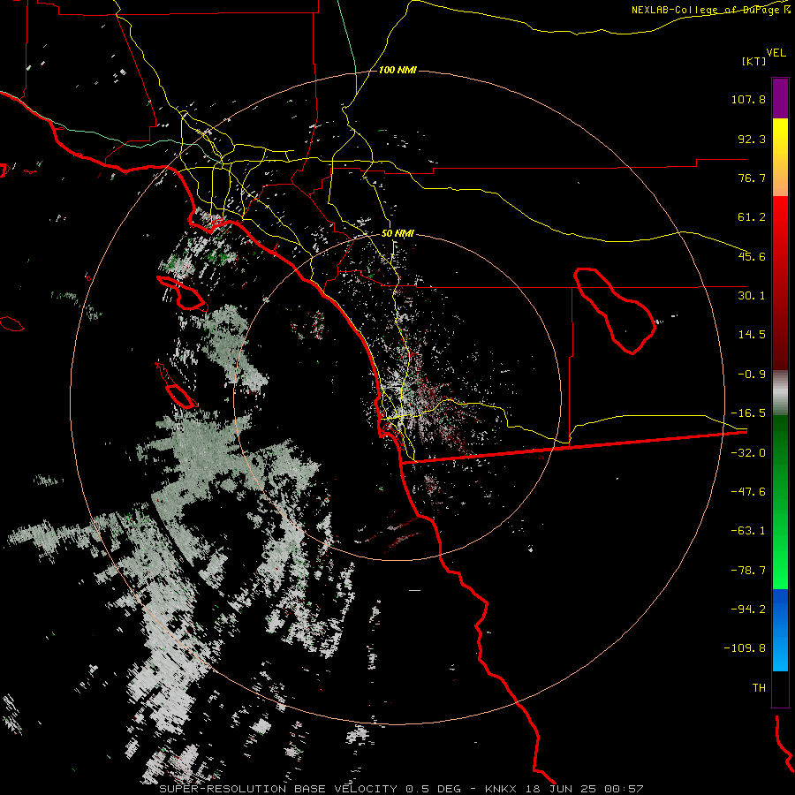Click the 30.1 velocity scale value
Image resolution: width=795 pixels, height=795 pixels.
[x=752, y=296]
